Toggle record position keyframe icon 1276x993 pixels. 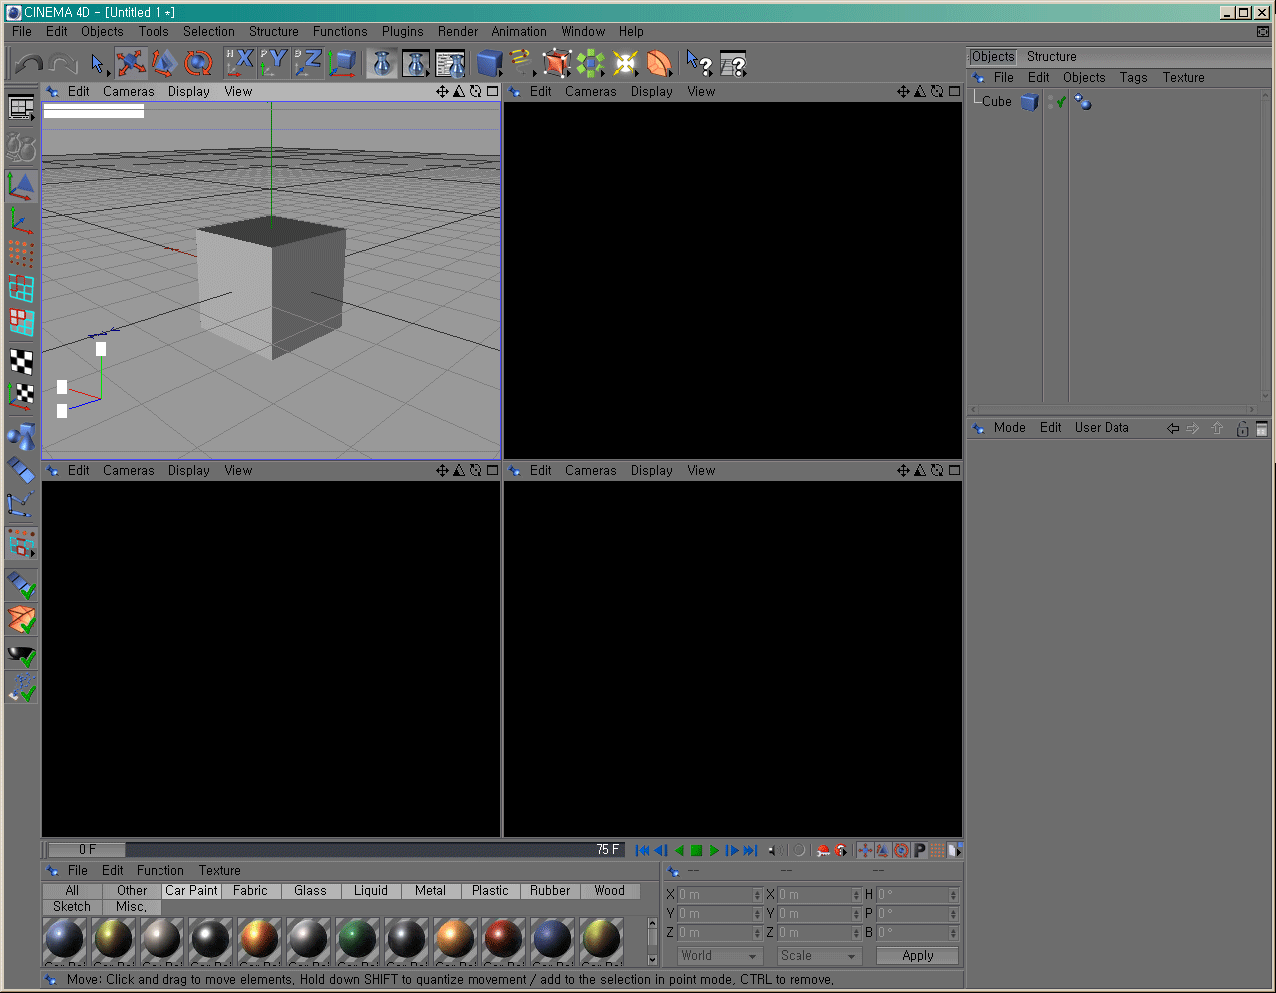tap(865, 850)
